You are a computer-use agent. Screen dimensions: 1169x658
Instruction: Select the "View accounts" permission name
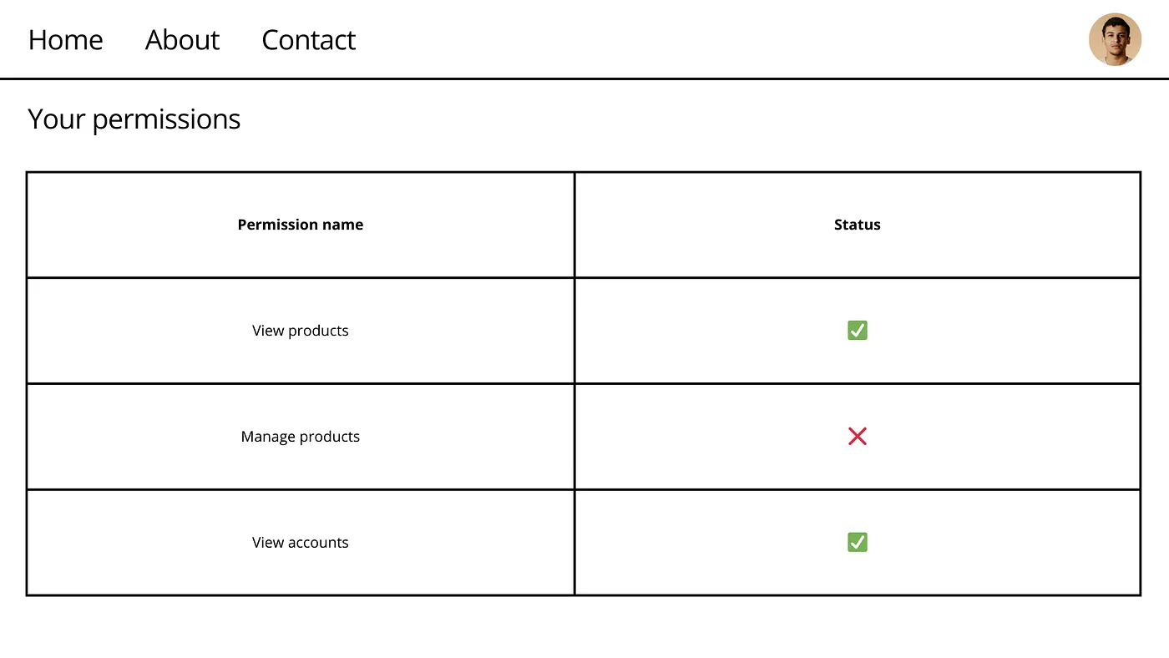300,542
